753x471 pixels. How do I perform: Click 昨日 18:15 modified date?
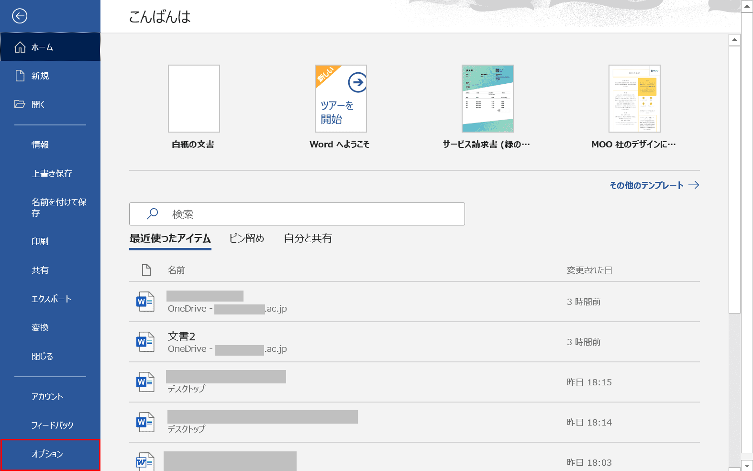589,382
